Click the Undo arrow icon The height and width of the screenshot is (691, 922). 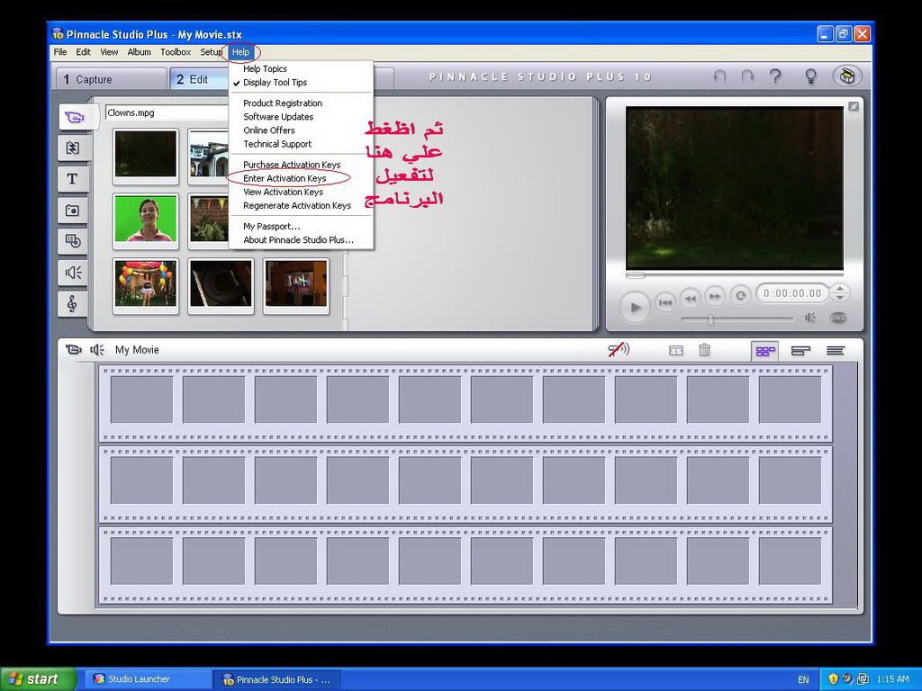click(719, 76)
